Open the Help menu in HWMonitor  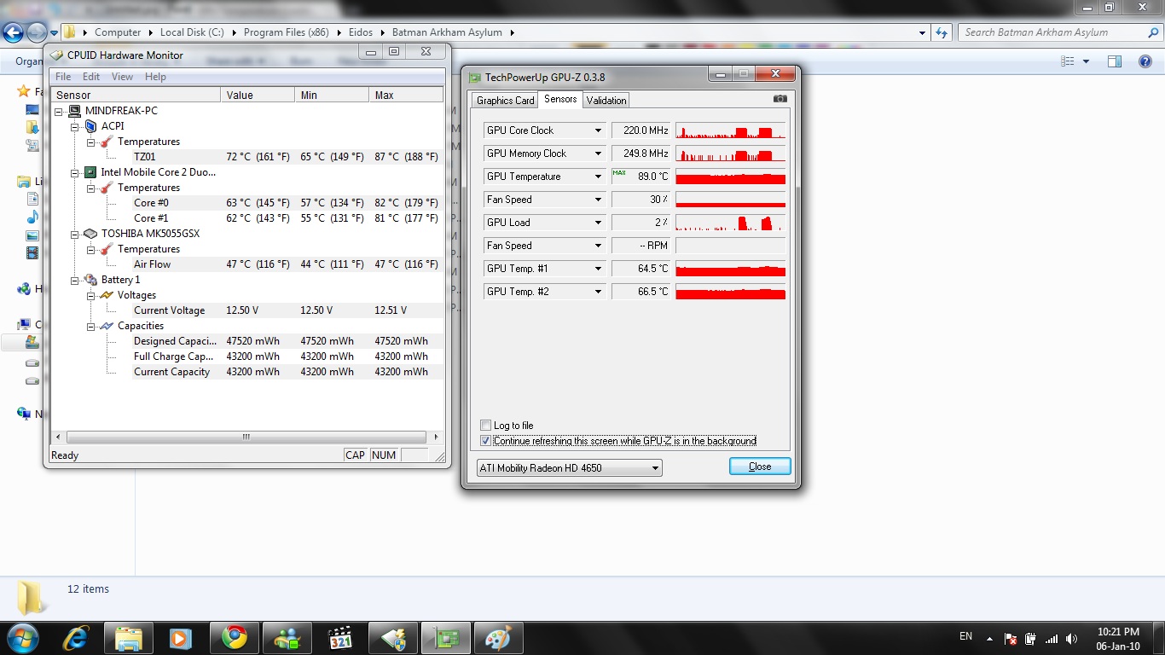coord(155,77)
